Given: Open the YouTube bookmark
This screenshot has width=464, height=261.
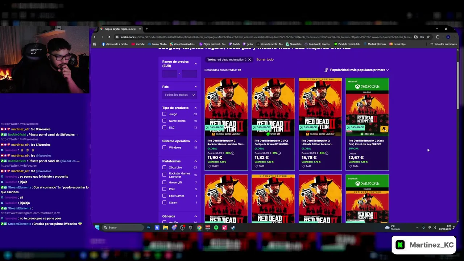Looking at the screenshot, I should 138,44.
